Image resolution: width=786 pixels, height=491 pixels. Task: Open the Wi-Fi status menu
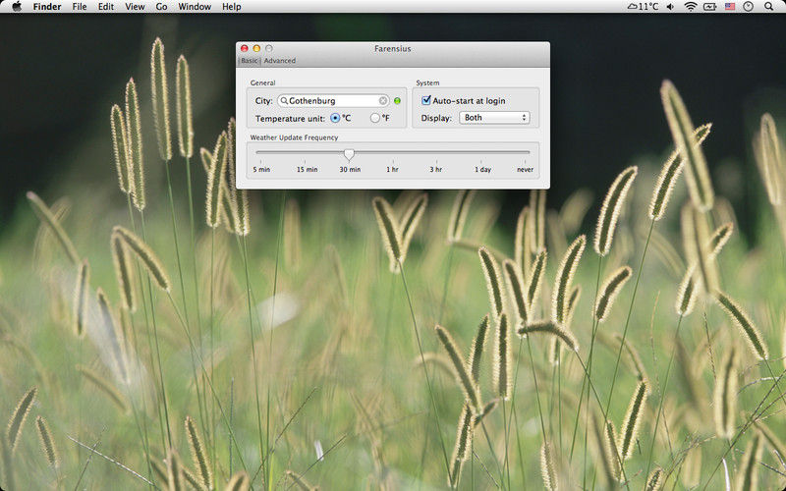point(691,7)
